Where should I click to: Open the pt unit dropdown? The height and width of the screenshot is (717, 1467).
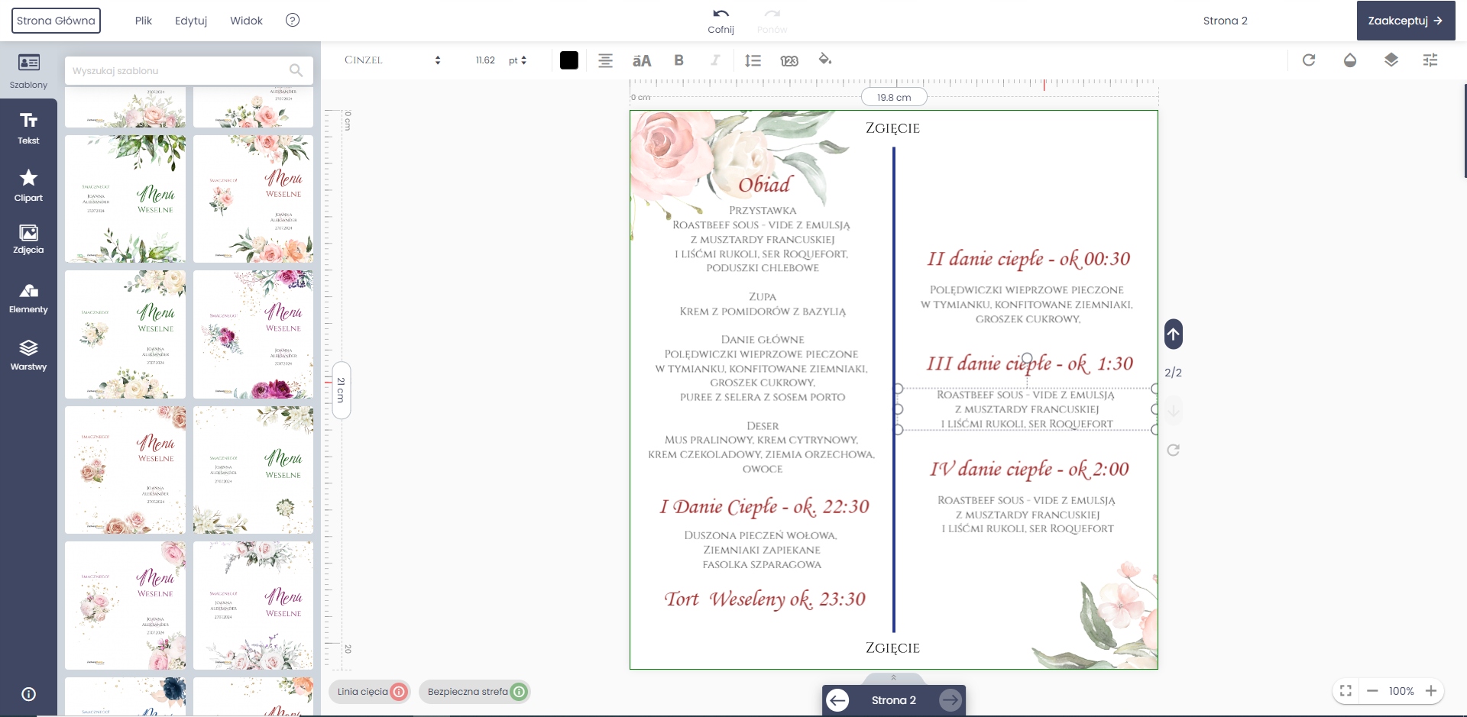point(518,60)
